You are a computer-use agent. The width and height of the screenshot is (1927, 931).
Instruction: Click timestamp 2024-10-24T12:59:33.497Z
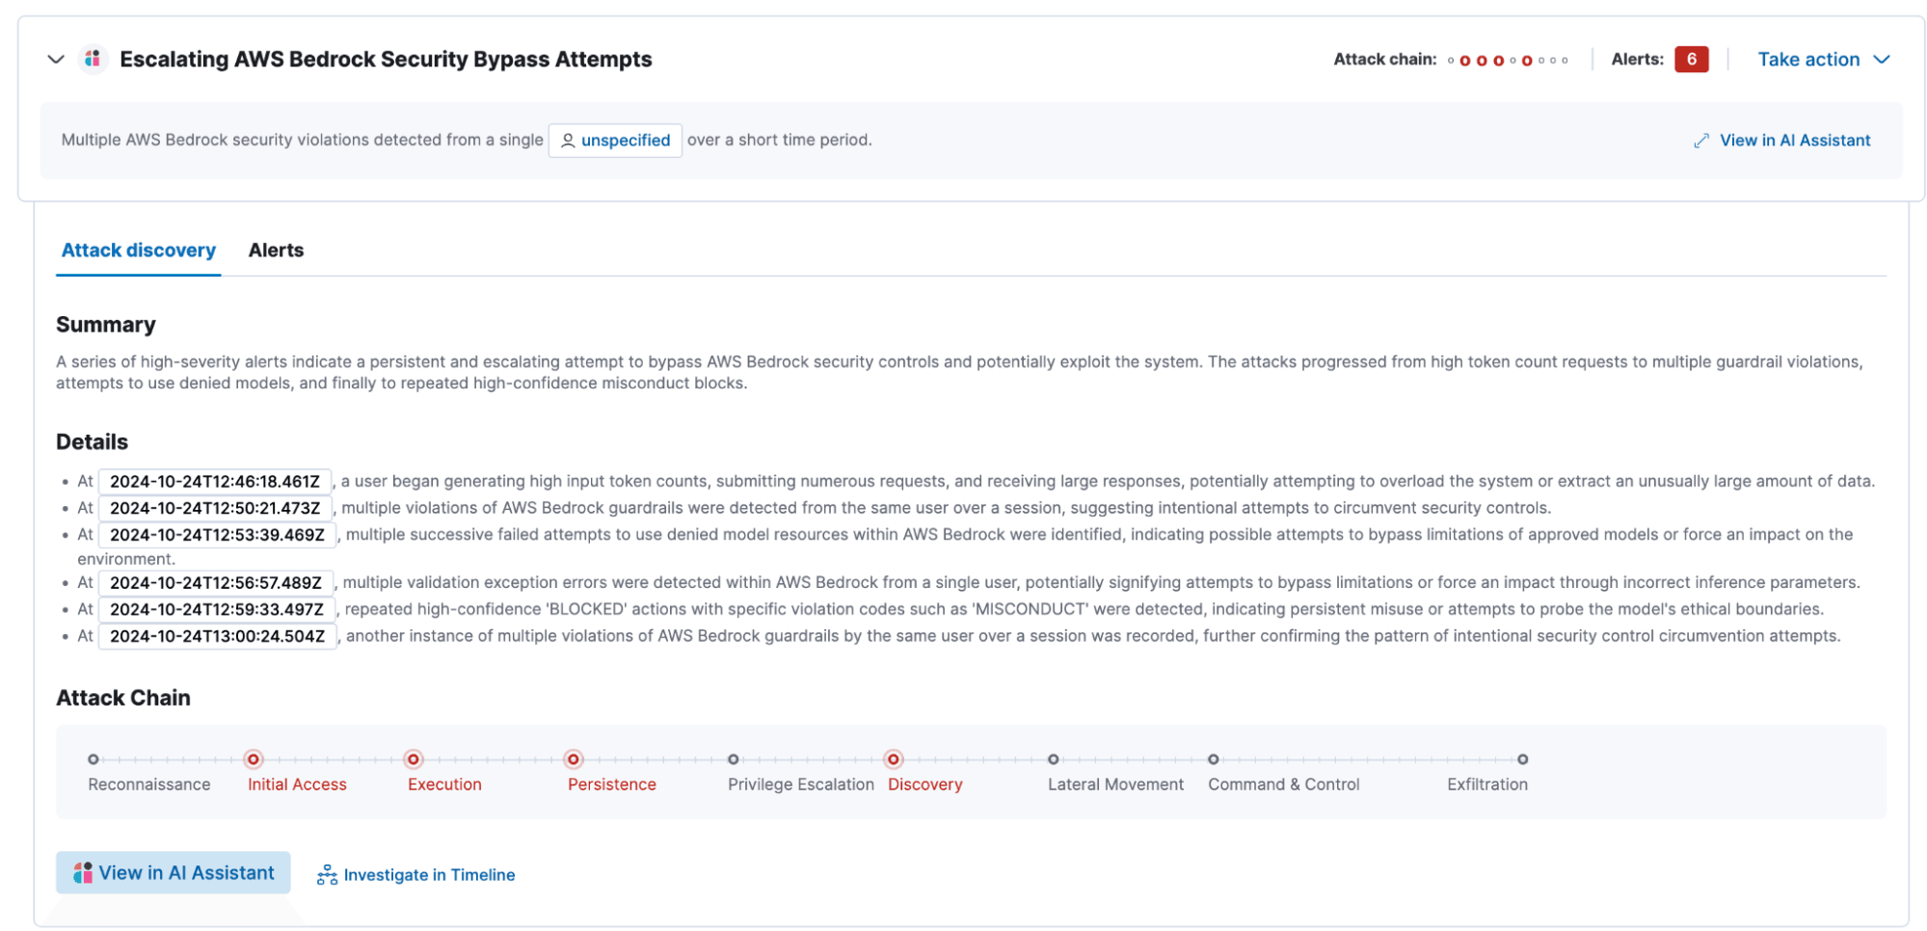pos(217,610)
